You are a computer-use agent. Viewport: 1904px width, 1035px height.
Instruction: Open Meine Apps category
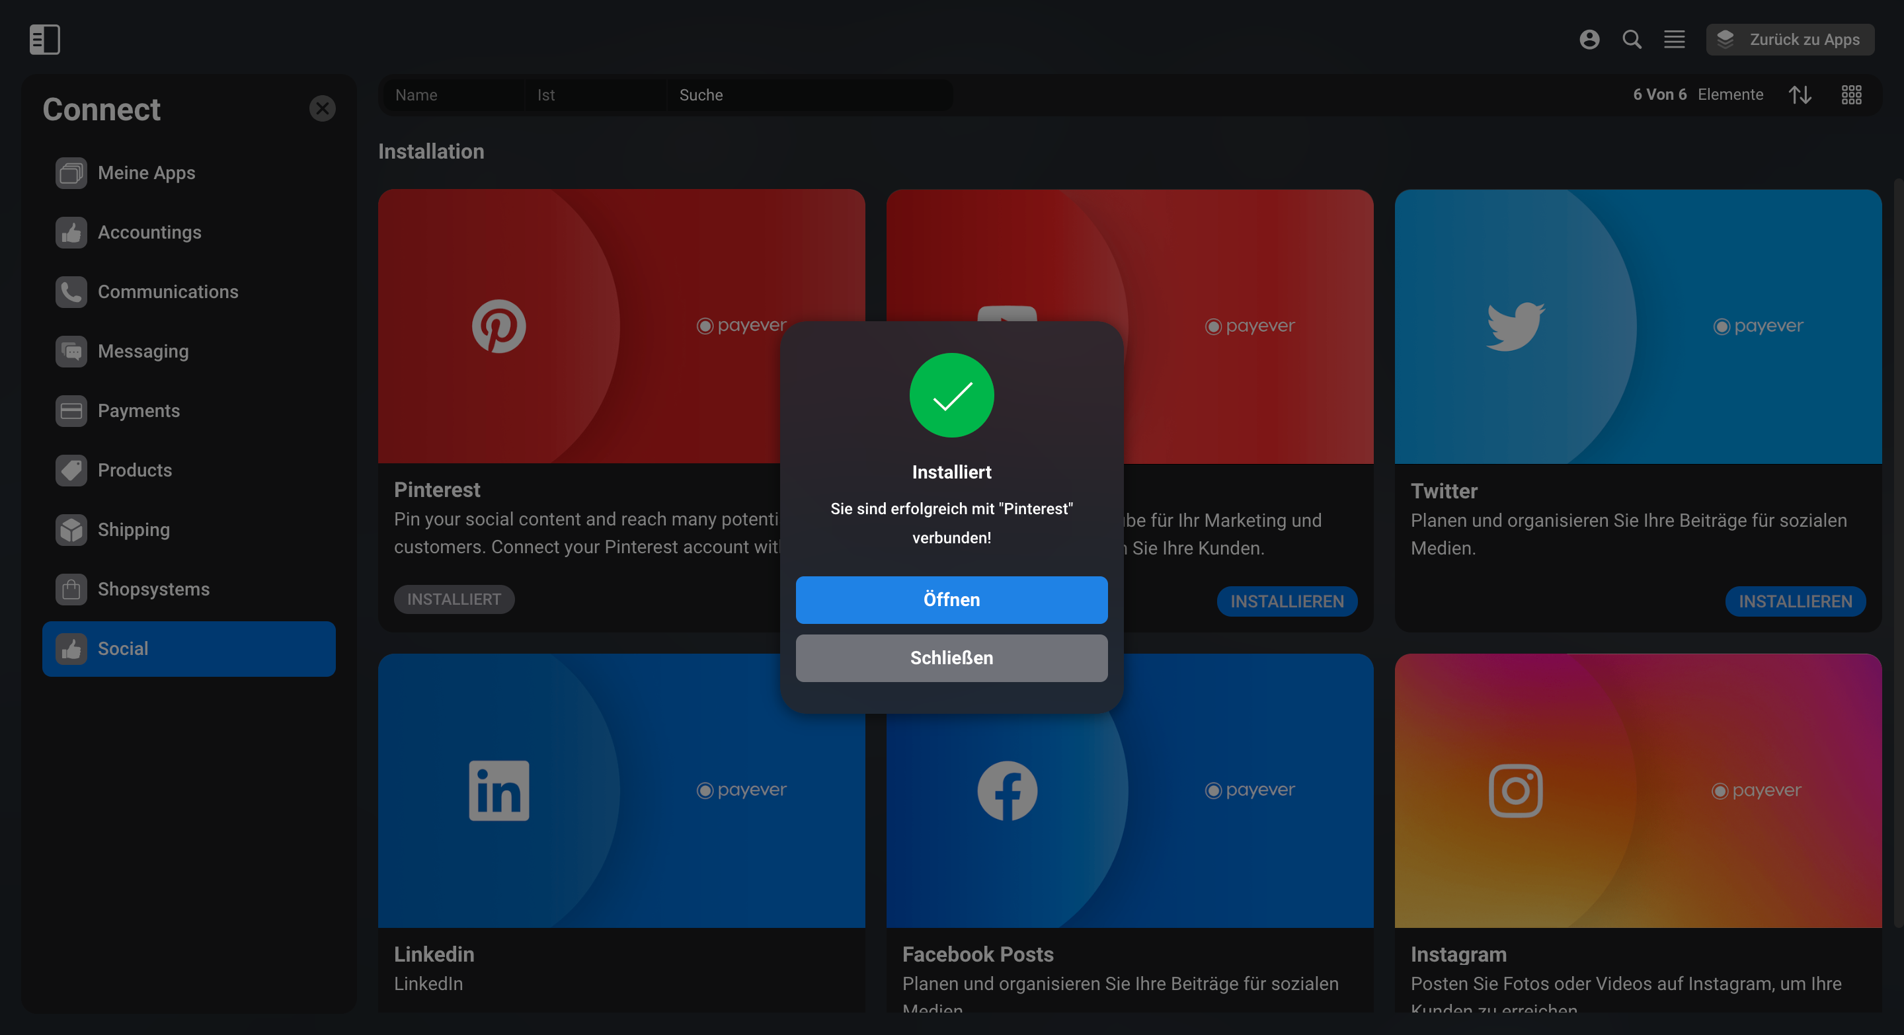pos(189,173)
